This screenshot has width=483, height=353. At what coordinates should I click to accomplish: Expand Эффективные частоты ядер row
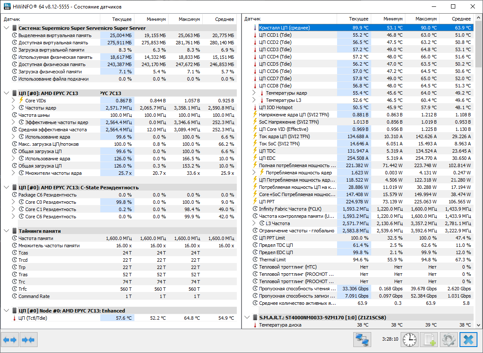pyautogui.click(x=13, y=122)
